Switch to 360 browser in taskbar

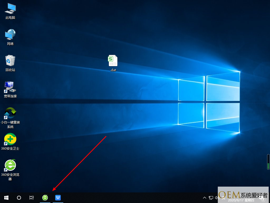pyautogui.click(x=45, y=197)
